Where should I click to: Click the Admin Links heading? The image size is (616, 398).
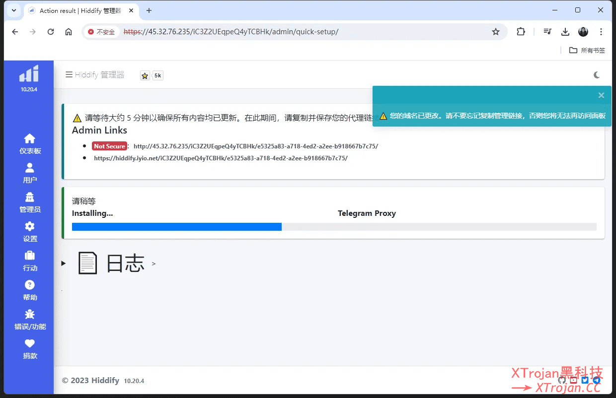(x=99, y=131)
